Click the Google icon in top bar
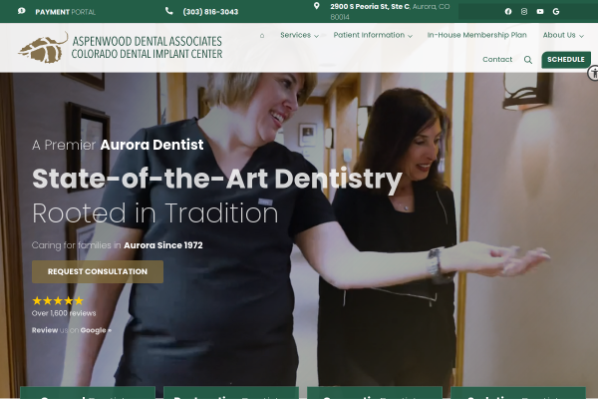Viewport: 598px width, 399px height. pyautogui.click(x=556, y=12)
